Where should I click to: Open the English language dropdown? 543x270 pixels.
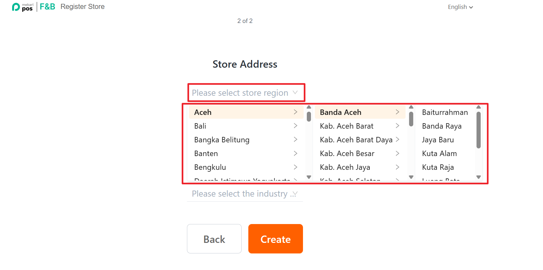click(460, 7)
